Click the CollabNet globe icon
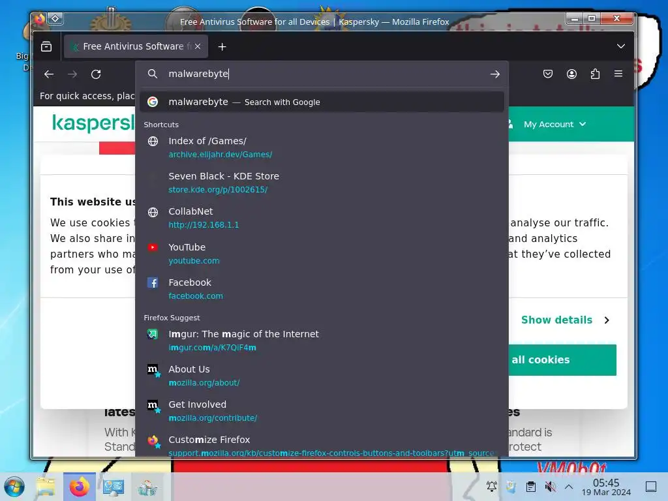The height and width of the screenshot is (501, 668). (153, 212)
